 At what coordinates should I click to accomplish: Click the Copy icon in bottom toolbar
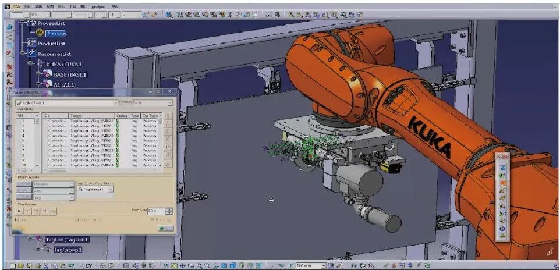click(54, 265)
